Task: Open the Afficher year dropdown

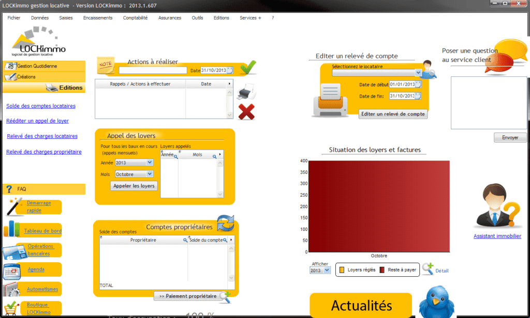Action: click(x=327, y=271)
